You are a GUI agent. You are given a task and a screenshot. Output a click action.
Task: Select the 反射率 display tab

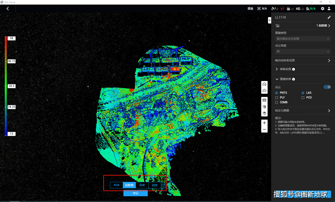pyautogui.click(x=129, y=185)
